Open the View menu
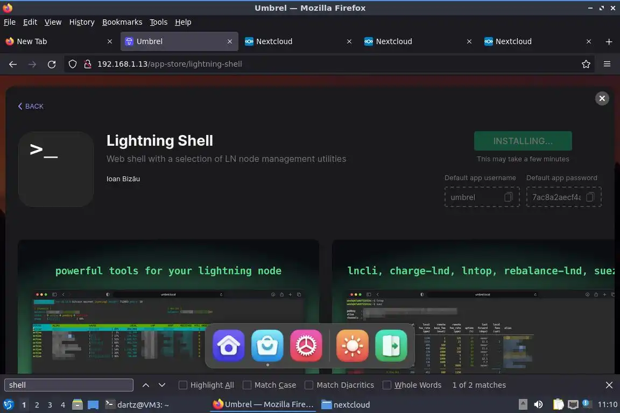This screenshot has height=413, width=620. 53,22
